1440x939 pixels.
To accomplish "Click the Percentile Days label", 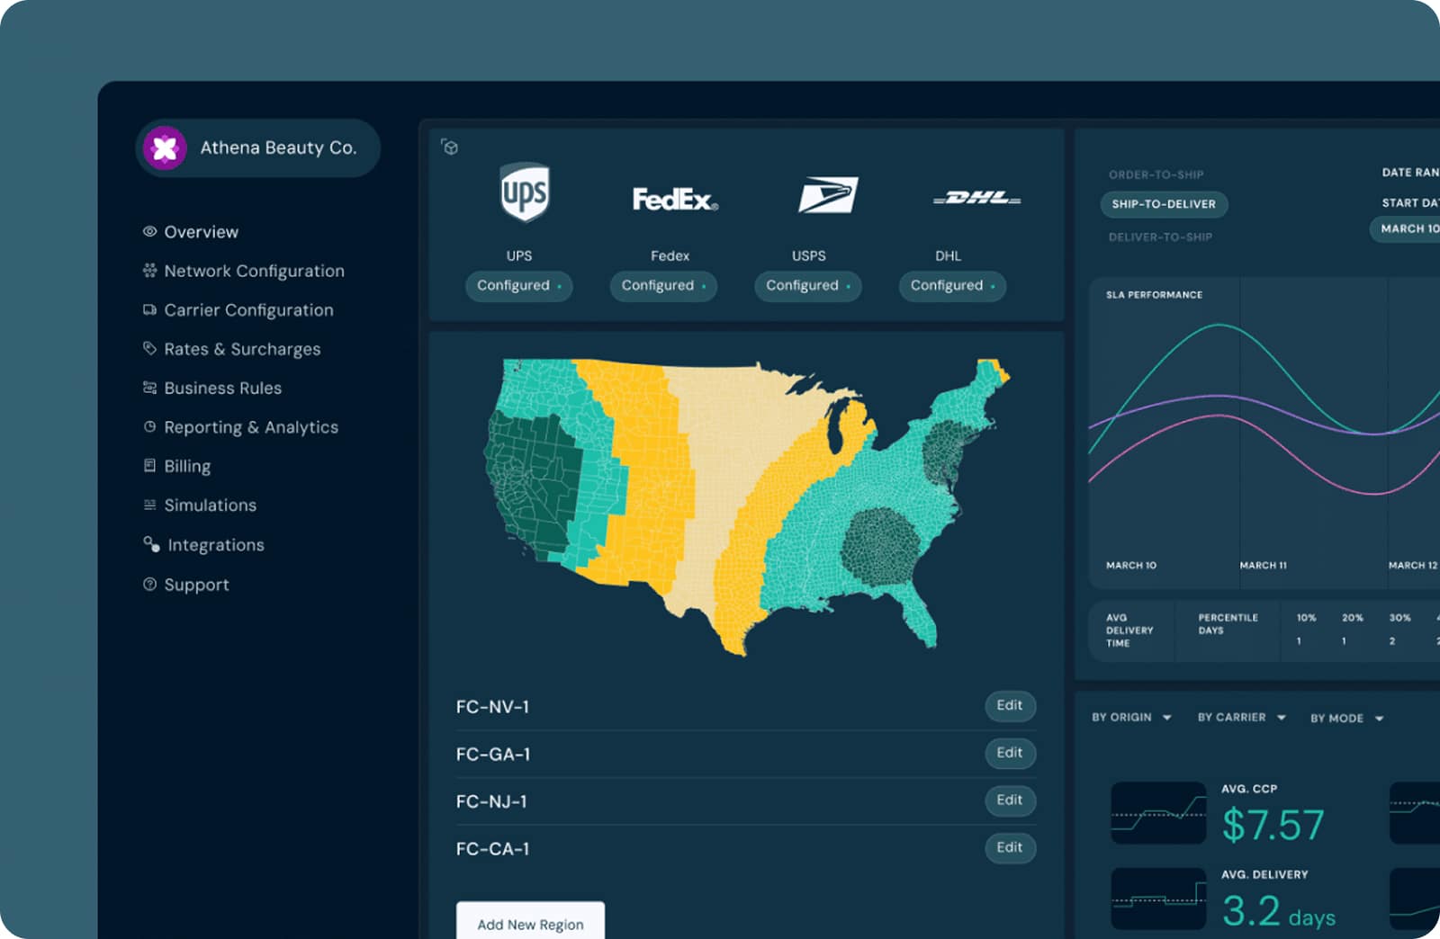I will click(x=1228, y=624).
